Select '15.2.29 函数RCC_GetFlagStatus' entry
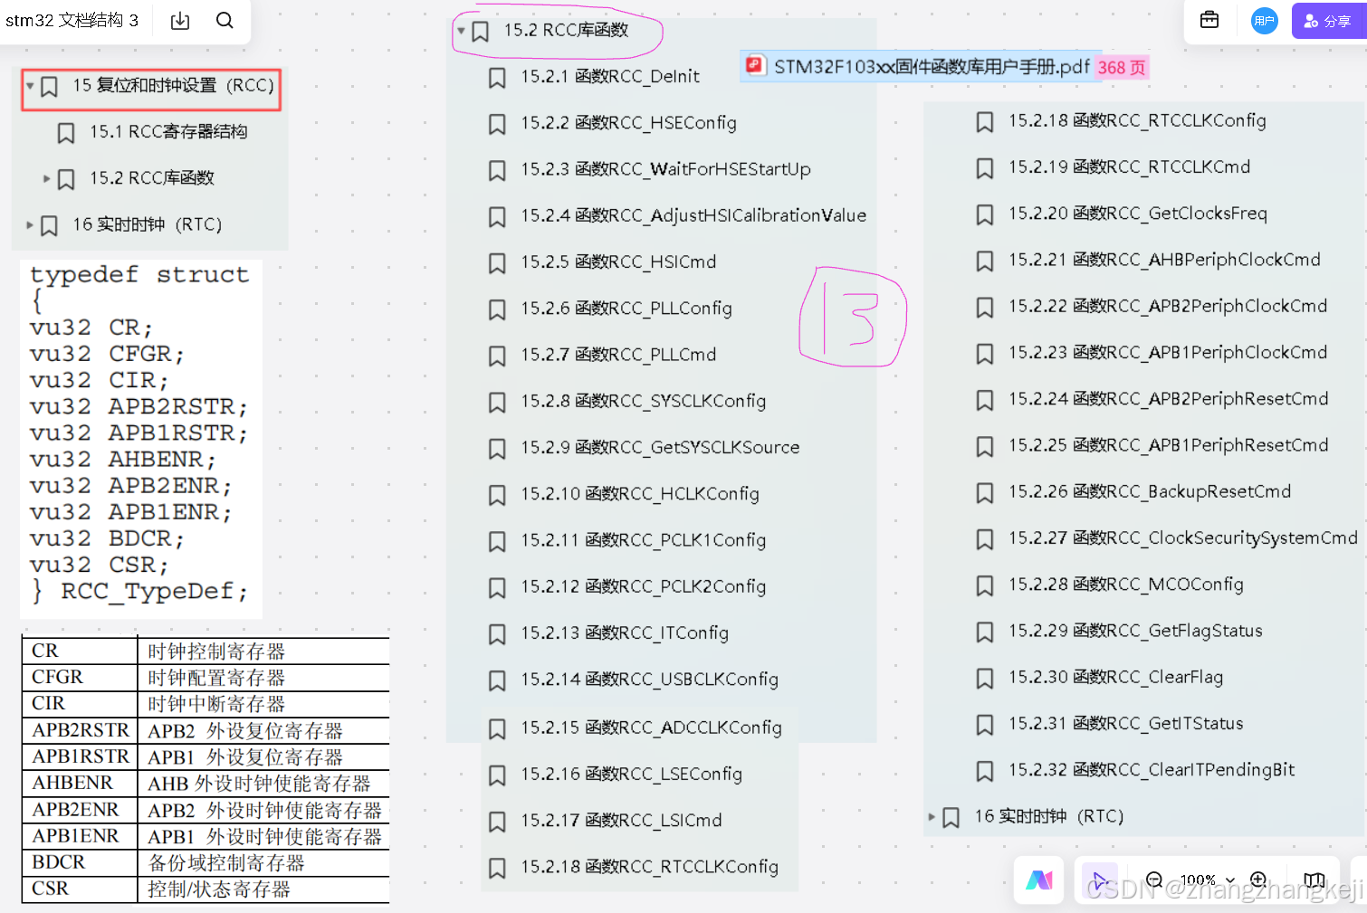 (x=1135, y=631)
